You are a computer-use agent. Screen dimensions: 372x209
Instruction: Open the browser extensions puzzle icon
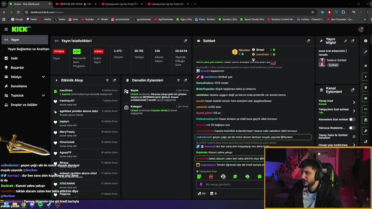pyautogui.click(x=344, y=12)
